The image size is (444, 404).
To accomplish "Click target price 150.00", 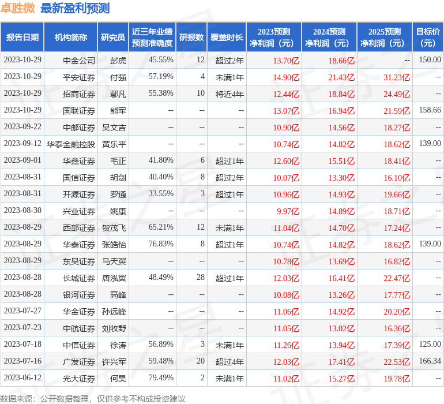I will coord(430,60).
